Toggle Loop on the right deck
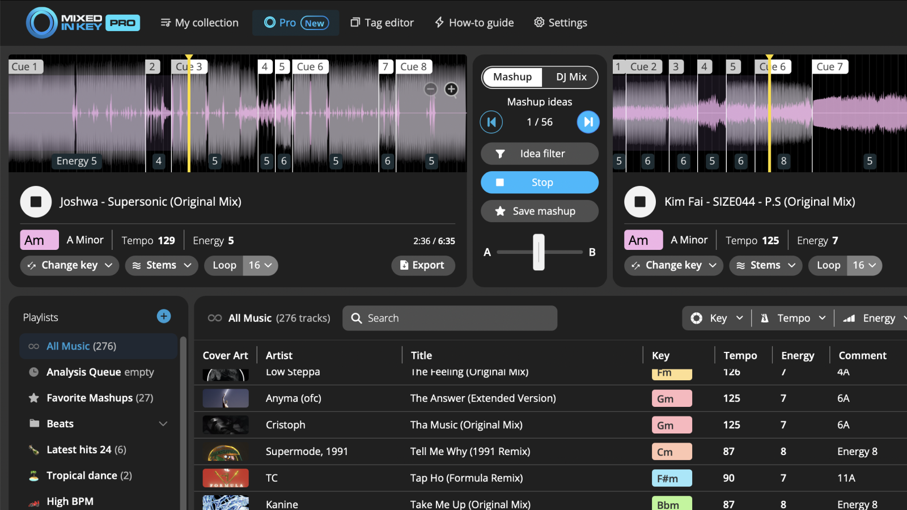Viewport: 907px width, 510px height. point(828,265)
